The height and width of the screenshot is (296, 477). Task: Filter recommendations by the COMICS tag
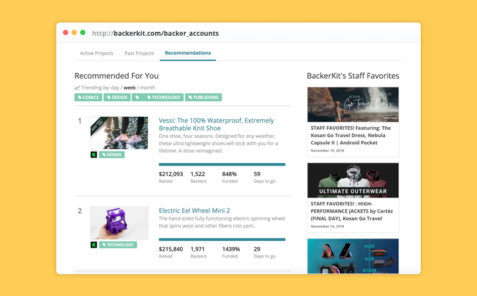click(x=88, y=97)
